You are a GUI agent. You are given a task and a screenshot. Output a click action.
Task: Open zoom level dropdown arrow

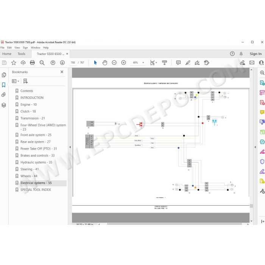point(143,63)
